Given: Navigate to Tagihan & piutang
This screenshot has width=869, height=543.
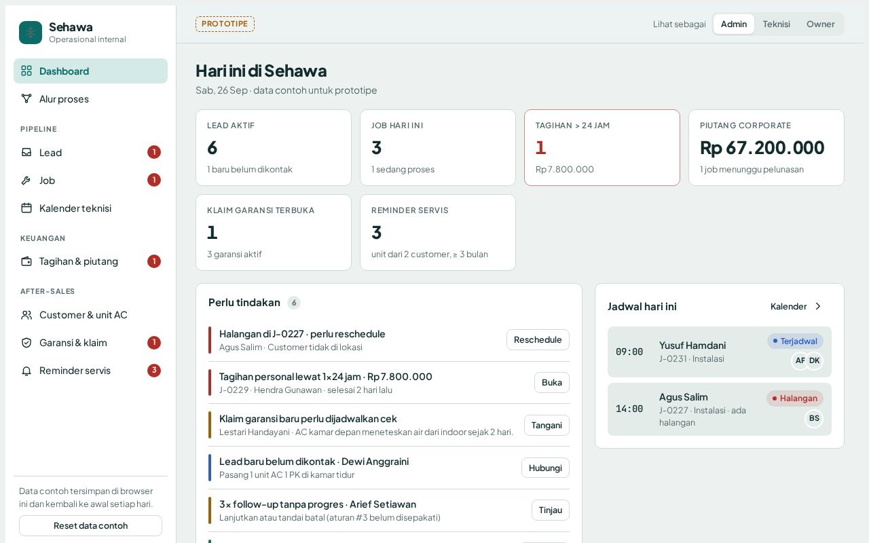Looking at the screenshot, I should tap(90, 261).
